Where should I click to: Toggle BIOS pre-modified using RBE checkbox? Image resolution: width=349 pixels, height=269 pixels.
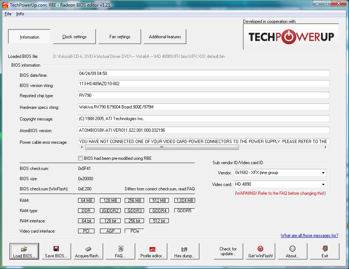[80, 158]
